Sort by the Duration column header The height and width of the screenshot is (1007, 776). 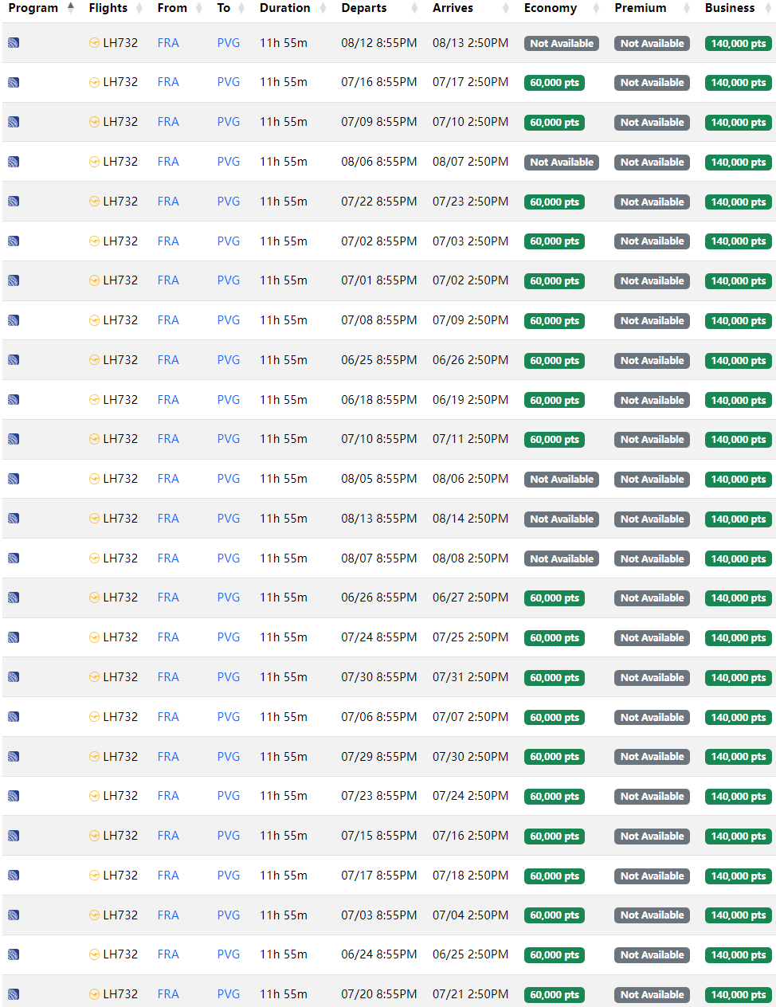click(x=284, y=8)
